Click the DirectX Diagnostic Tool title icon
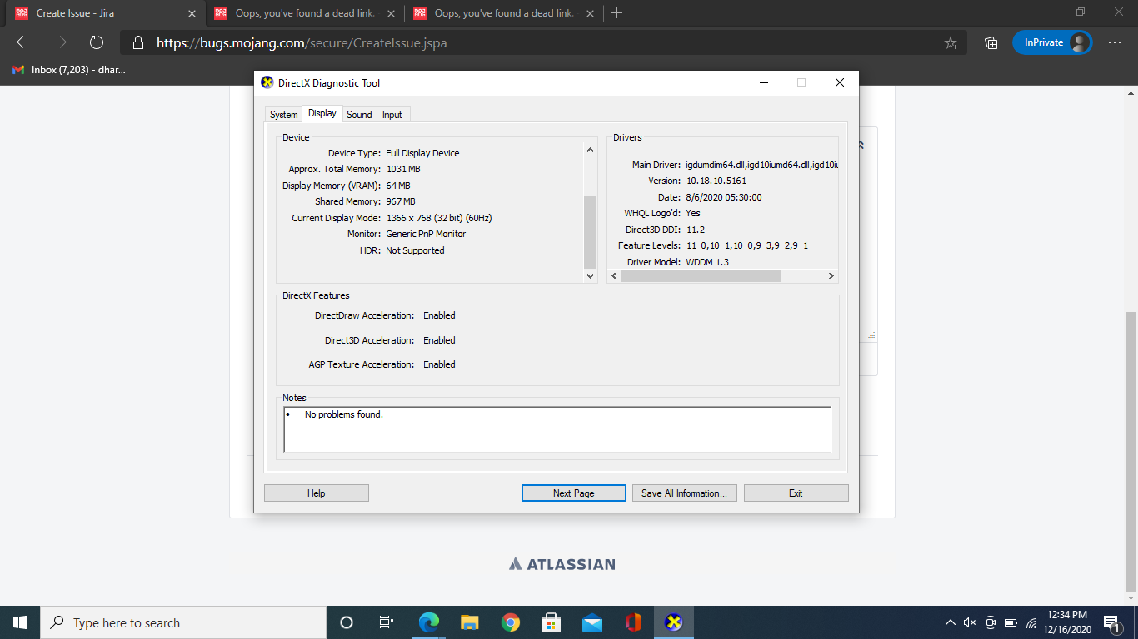1138x639 pixels. pos(267,82)
